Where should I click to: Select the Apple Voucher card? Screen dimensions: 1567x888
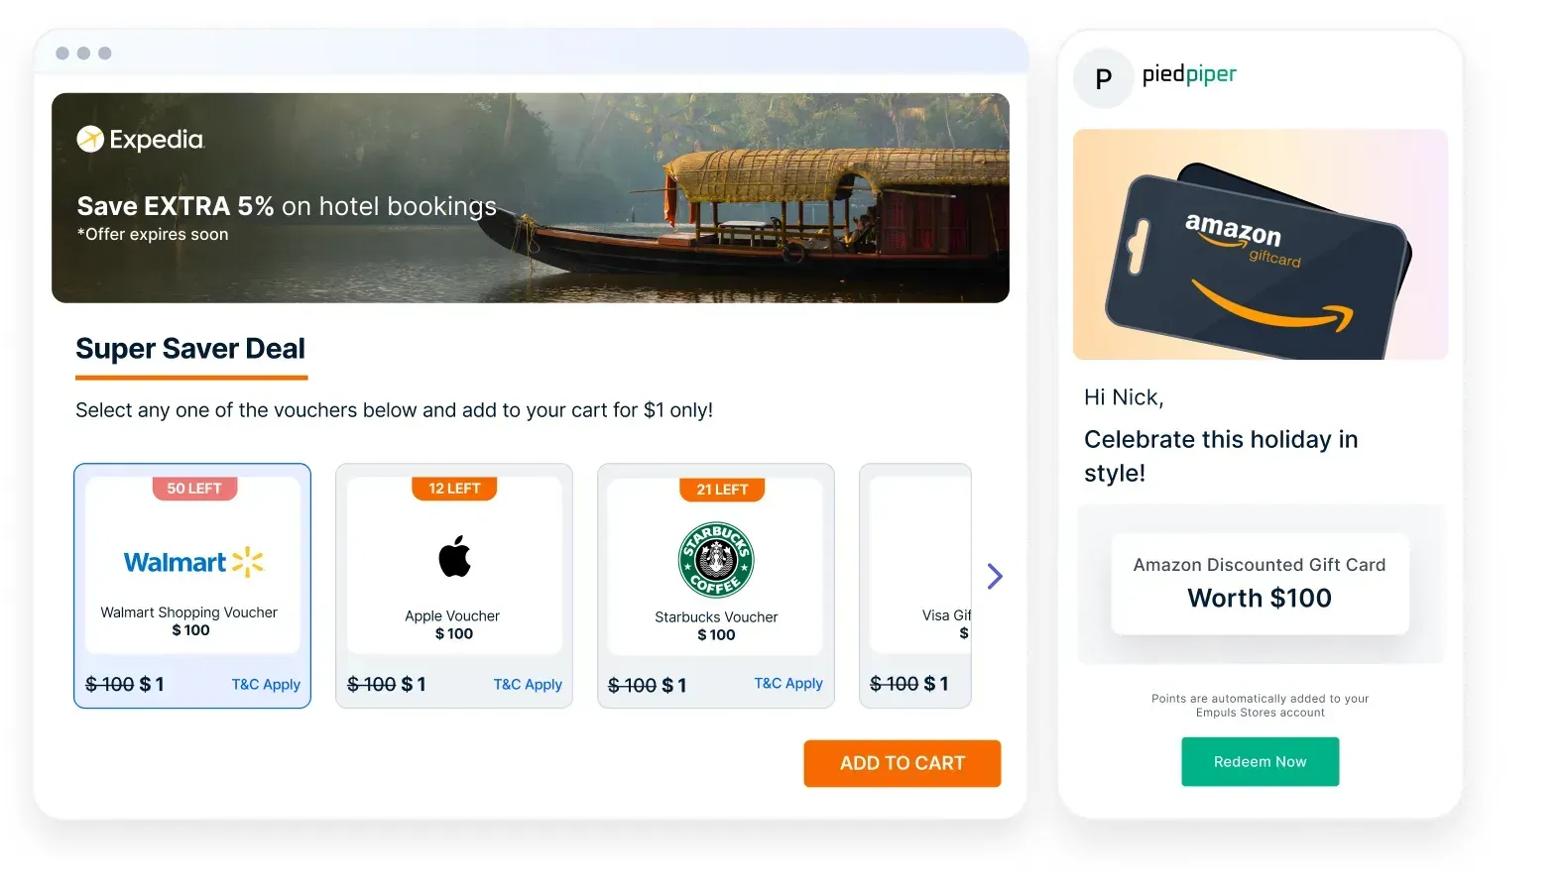point(453,586)
